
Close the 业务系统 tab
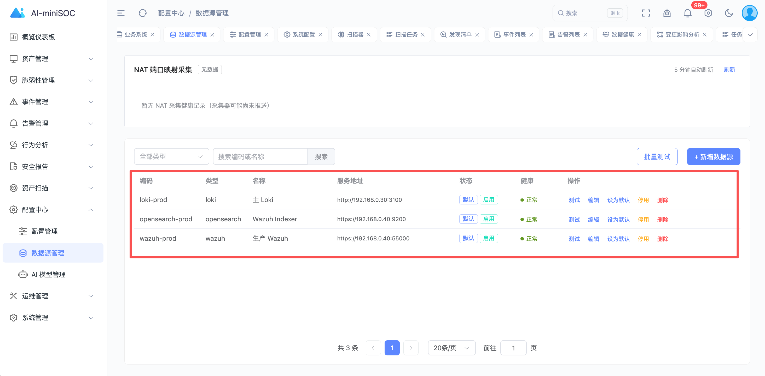pyautogui.click(x=152, y=35)
